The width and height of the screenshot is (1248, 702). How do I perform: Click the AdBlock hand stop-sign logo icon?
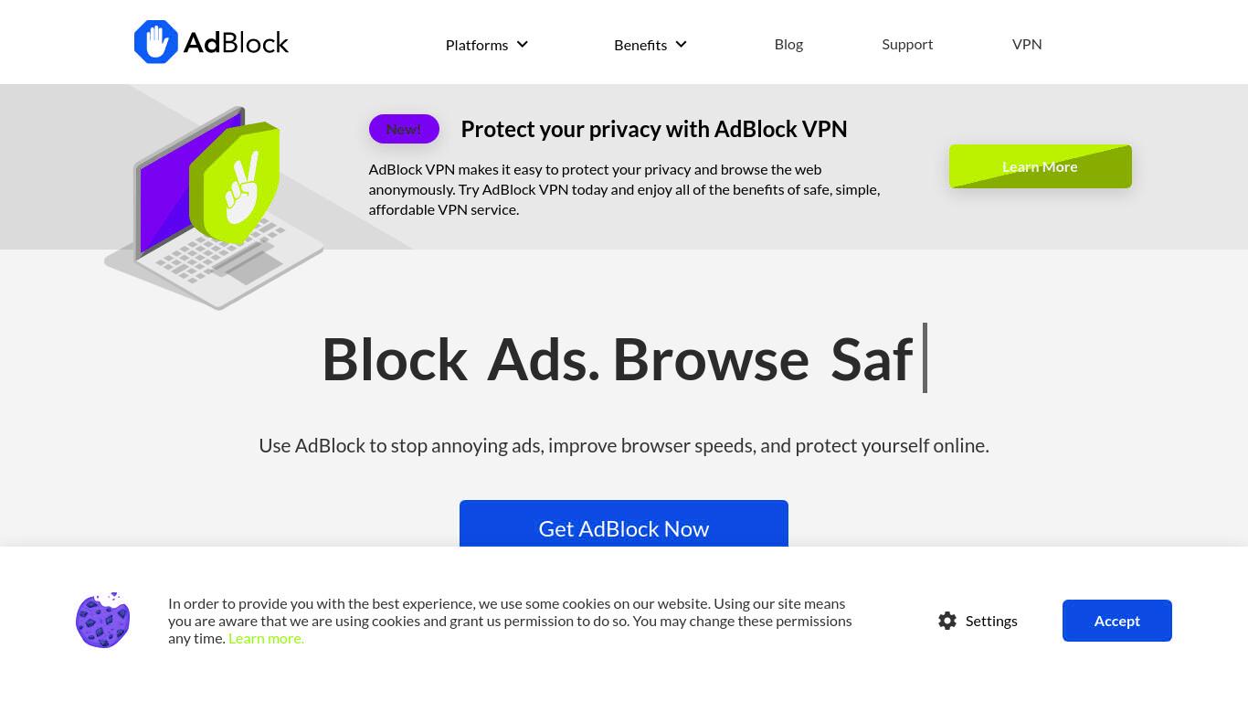pyautogui.click(x=156, y=42)
